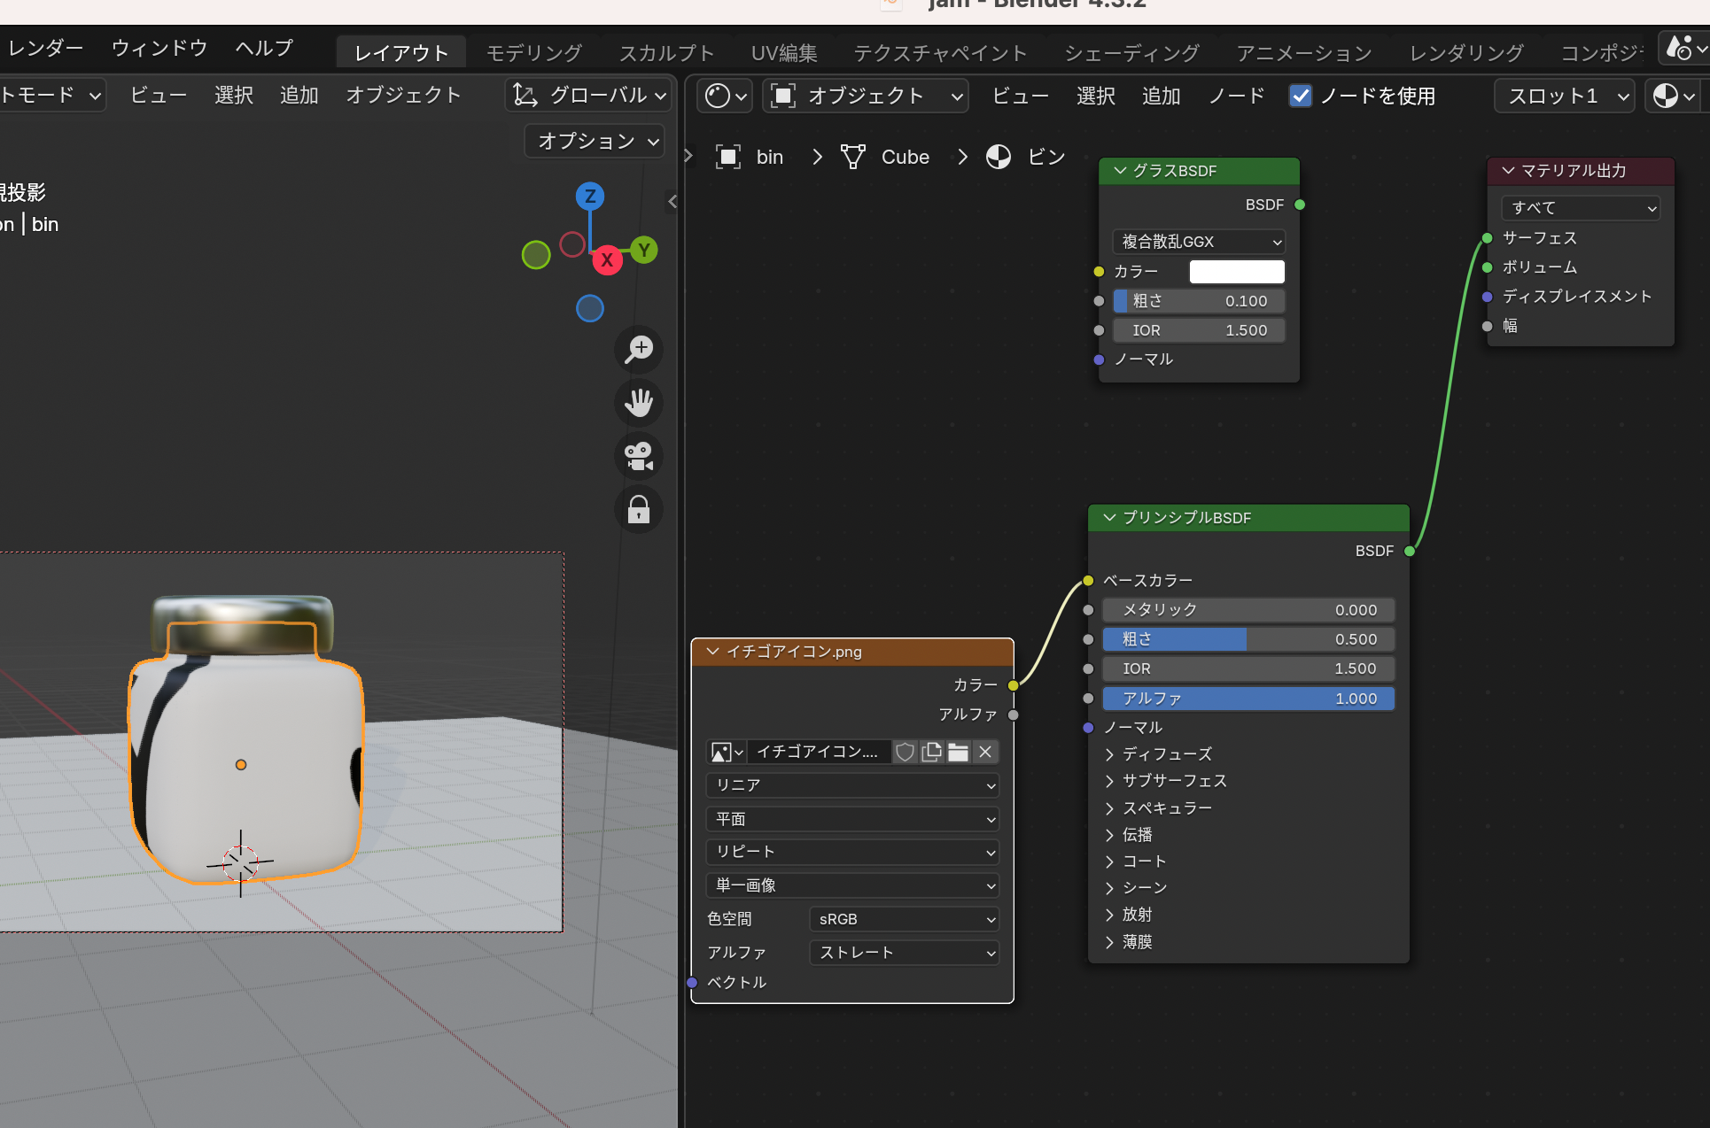Click the glass カラー white swatch
The height and width of the screenshot is (1128, 1710).
pos(1236,272)
